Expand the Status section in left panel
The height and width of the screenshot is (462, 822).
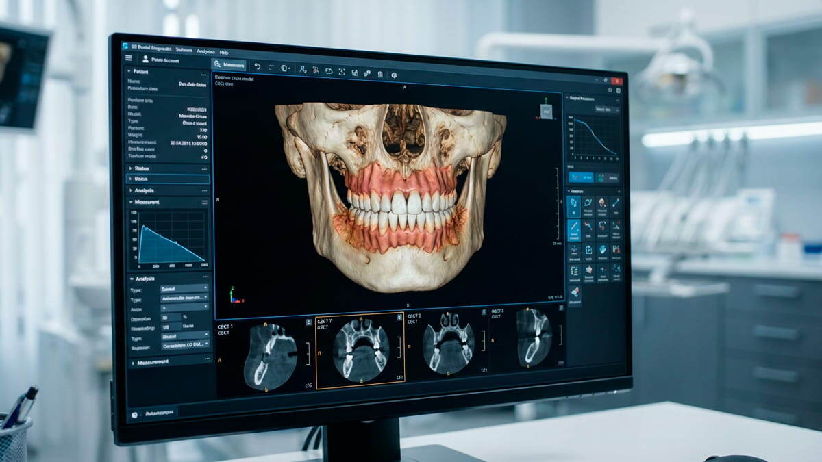pyautogui.click(x=168, y=168)
